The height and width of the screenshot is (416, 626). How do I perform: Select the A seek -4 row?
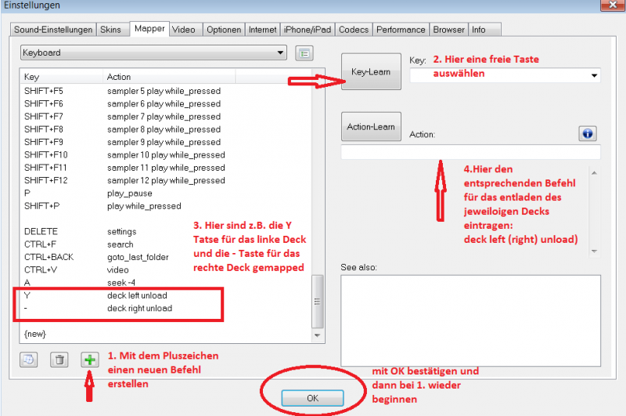click(165, 283)
